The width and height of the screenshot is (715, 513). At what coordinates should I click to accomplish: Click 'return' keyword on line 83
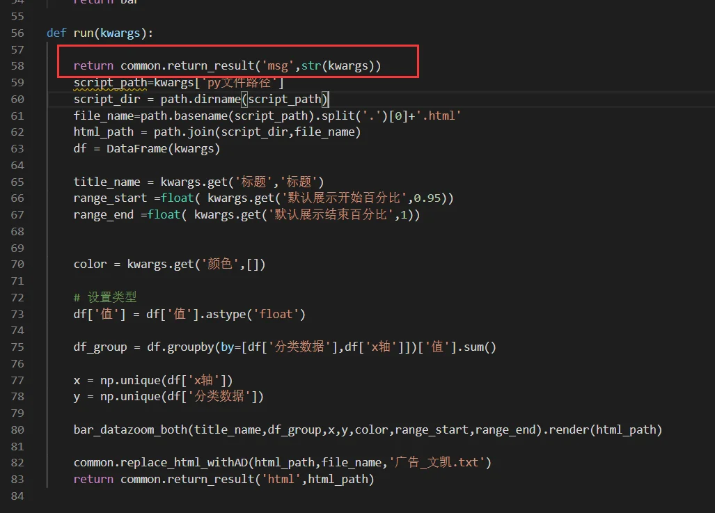pos(93,480)
